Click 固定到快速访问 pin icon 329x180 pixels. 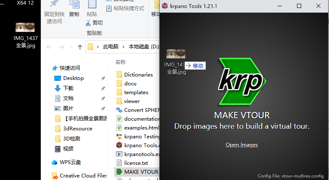[x=54, y=4]
